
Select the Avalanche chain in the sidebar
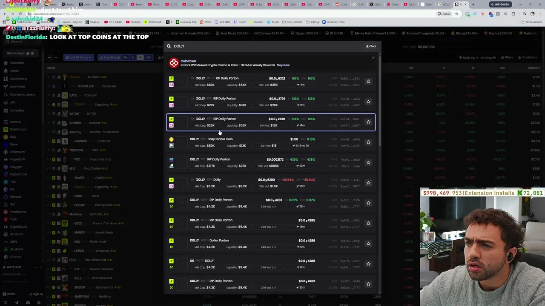point(18,212)
